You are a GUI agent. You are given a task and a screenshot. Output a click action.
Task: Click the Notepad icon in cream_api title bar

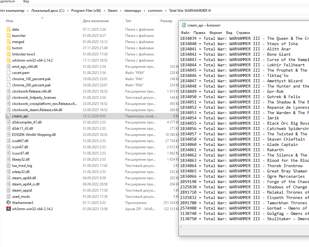pos(184,25)
